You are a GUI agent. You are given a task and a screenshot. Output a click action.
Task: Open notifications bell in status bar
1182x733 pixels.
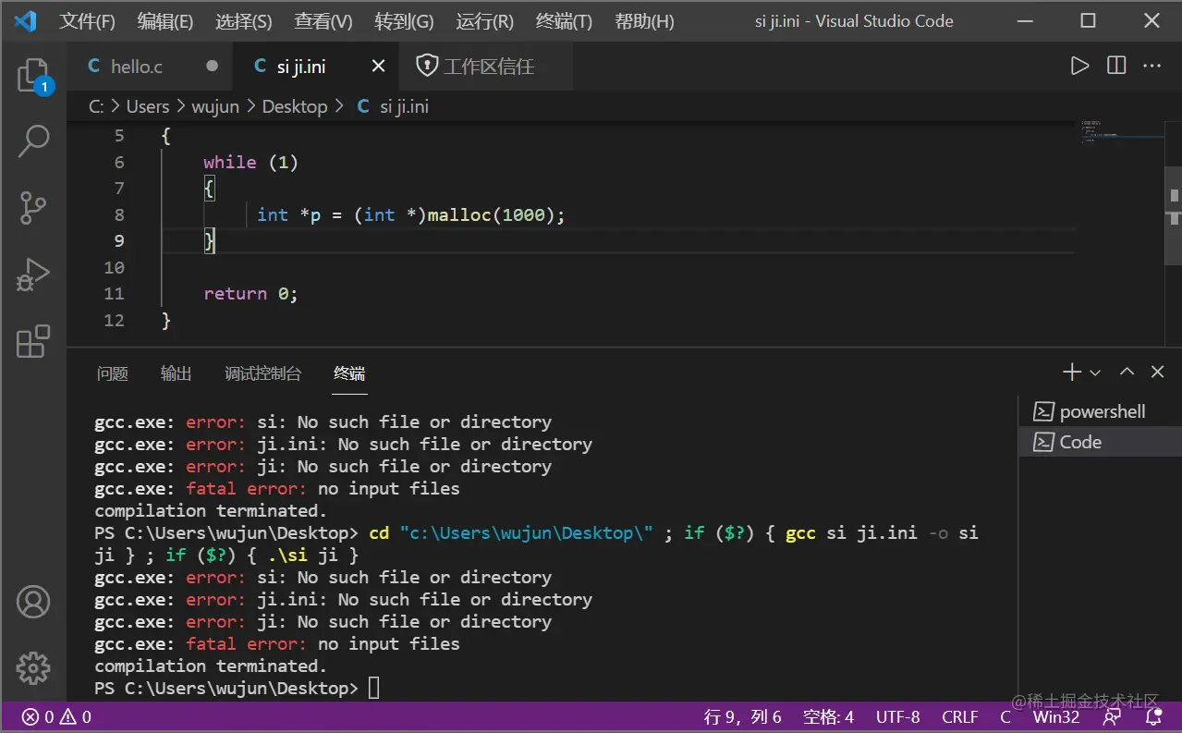coord(1153,717)
